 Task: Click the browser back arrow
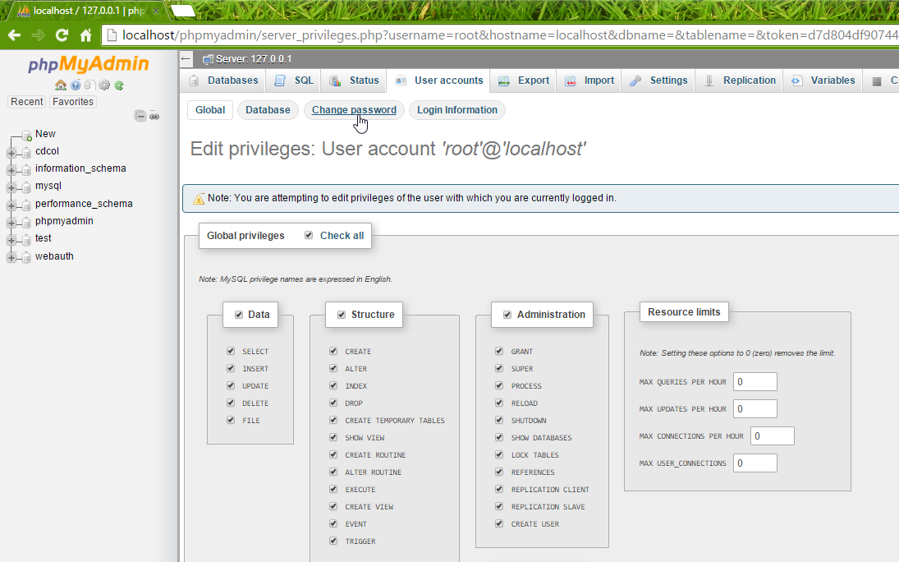click(x=14, y=35)
